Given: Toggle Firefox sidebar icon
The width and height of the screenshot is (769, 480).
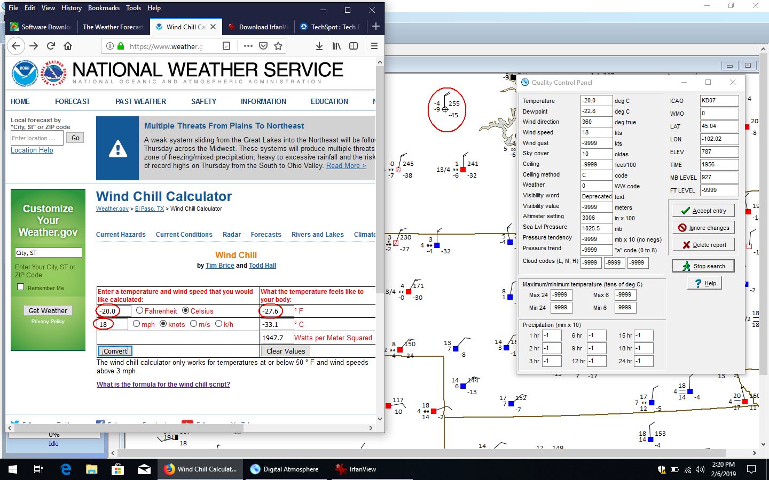Looking at the screenshot, I should pyautogui.click(x=353, y=46).
